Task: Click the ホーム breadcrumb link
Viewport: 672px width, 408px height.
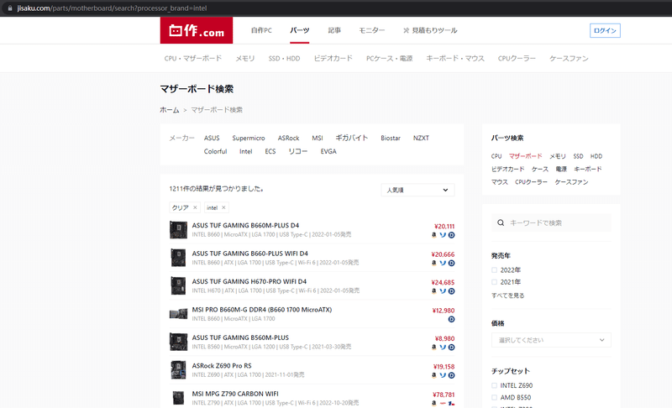Action: pyautogui.click(x=170, y=110)
